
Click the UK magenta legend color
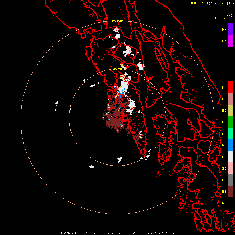pyautogui.click(x=231, y=41)
